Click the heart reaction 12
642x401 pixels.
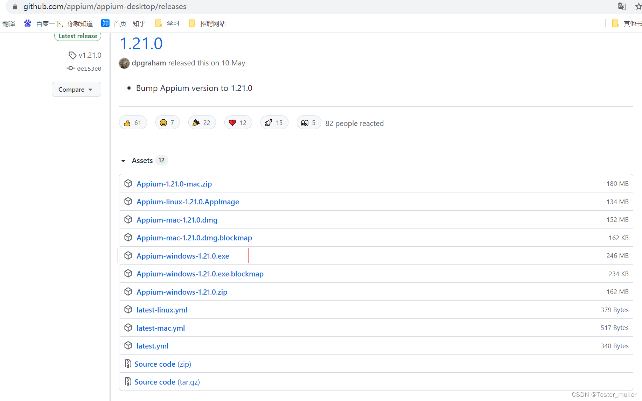tap(238, 122)
